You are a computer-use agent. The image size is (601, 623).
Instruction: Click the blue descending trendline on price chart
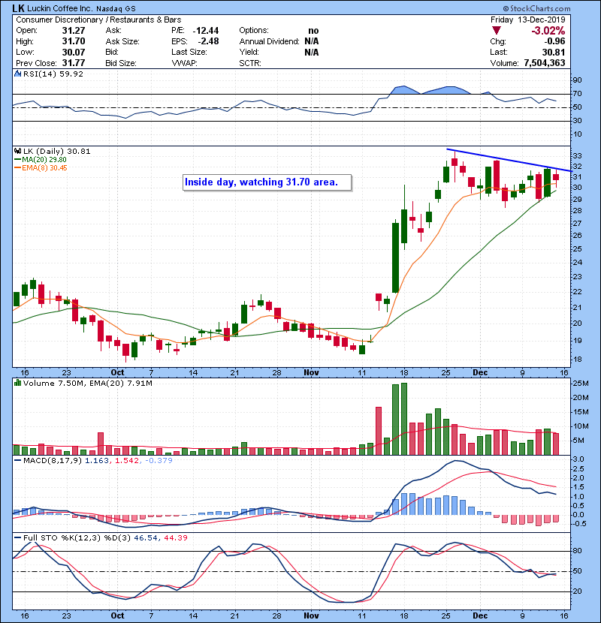point(509,160)
